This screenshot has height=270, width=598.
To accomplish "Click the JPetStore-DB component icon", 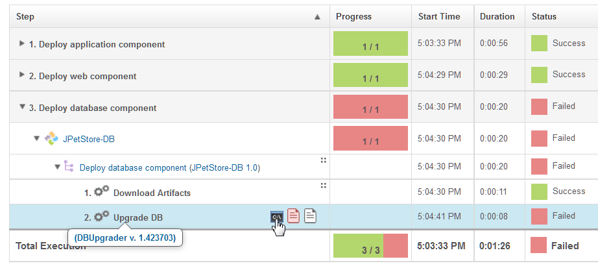I will (51, 138).
